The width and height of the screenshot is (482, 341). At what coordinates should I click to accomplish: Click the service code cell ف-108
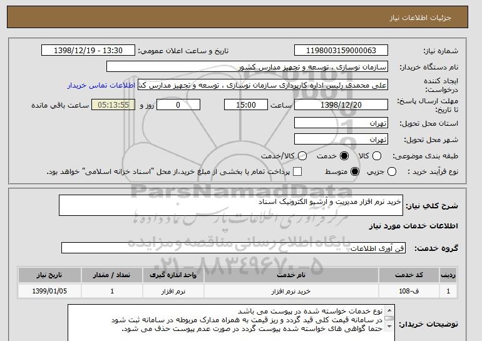coord(409,291)
